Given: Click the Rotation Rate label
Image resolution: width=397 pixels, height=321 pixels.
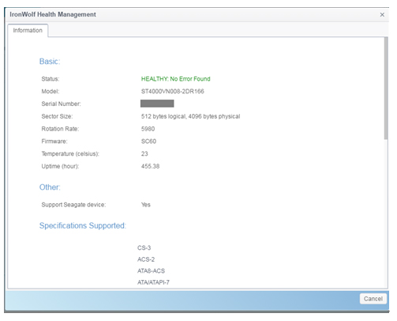Looking at the screenshot, I should coord(60,129).
